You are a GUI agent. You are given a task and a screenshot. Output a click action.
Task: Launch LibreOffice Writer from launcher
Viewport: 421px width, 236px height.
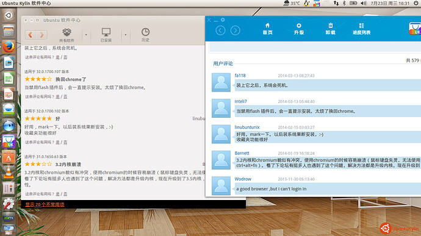click(9, 63)
